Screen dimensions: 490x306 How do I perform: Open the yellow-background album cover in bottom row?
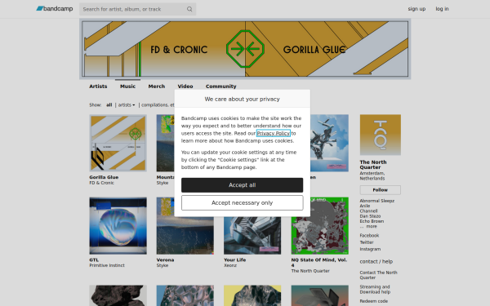[x=252, y=295]
